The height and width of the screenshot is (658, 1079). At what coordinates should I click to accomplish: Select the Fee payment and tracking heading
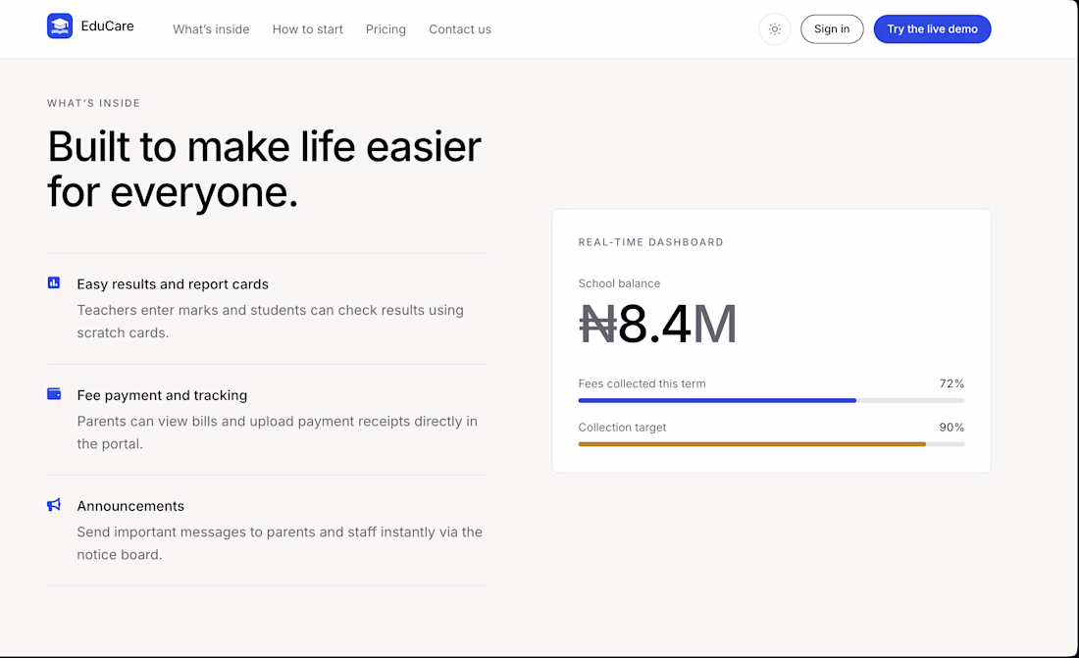click(162, 395)
